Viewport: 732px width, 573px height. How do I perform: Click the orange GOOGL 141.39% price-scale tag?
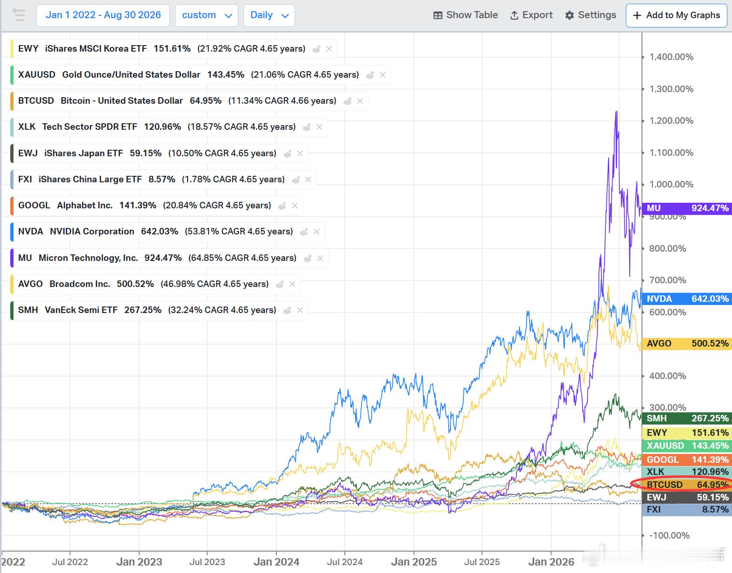pyautogui.click(x=687, y=460)
